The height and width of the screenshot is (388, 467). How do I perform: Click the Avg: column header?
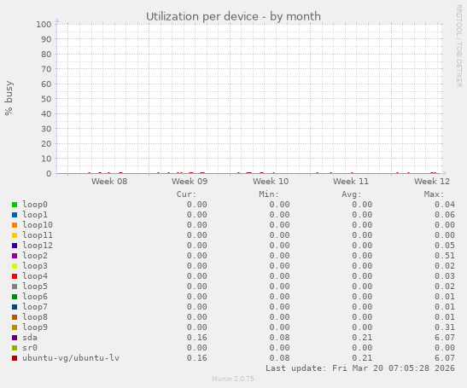[352, 194]
